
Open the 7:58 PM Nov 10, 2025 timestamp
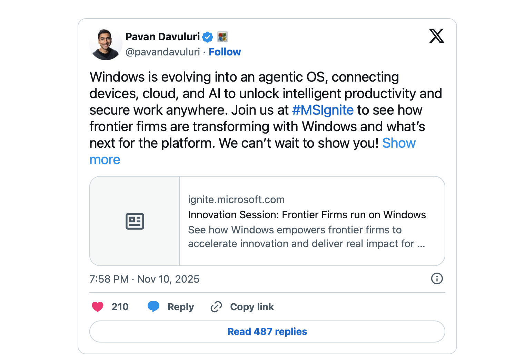(x=144, y=279)
